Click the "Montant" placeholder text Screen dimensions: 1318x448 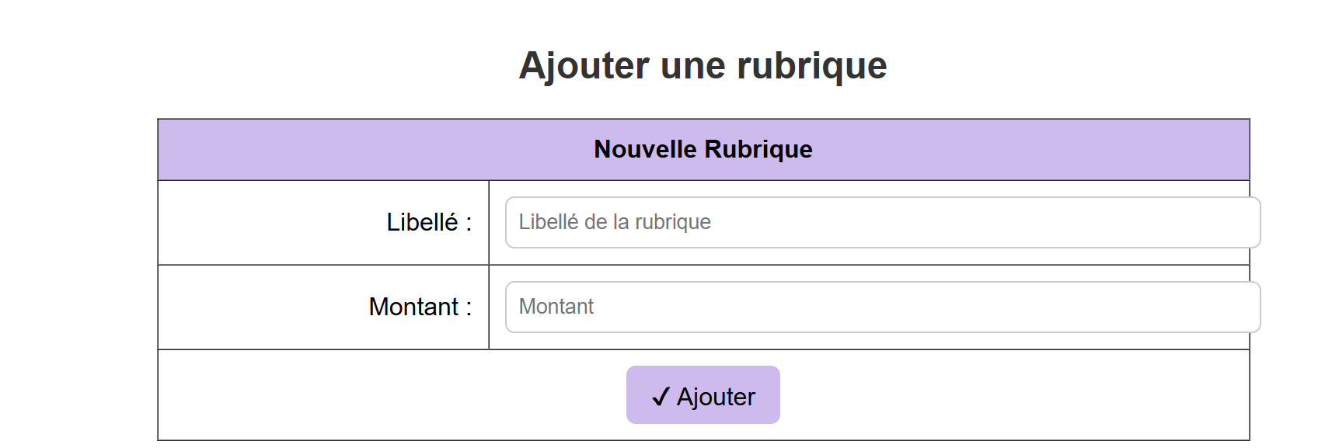[556, 307]
